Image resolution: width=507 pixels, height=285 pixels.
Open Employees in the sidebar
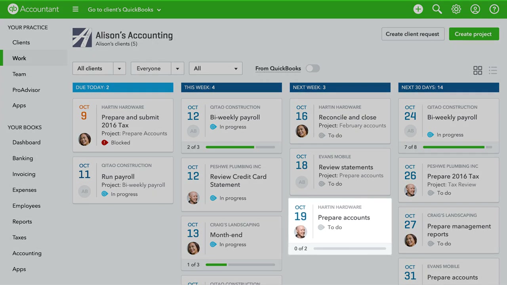[26, 206]
